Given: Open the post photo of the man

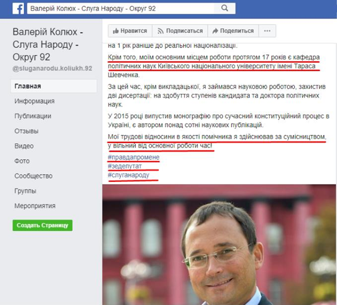Looking at the screenshot, I should tap(219, 245).
